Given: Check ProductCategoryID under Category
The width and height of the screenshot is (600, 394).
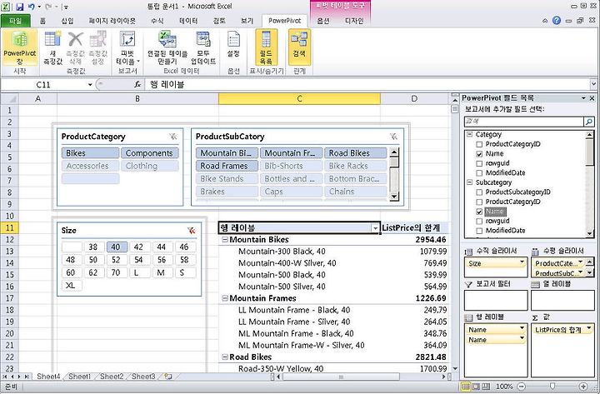Looking at the screenshot, I should pyautogui.click(x=479, y=144).
